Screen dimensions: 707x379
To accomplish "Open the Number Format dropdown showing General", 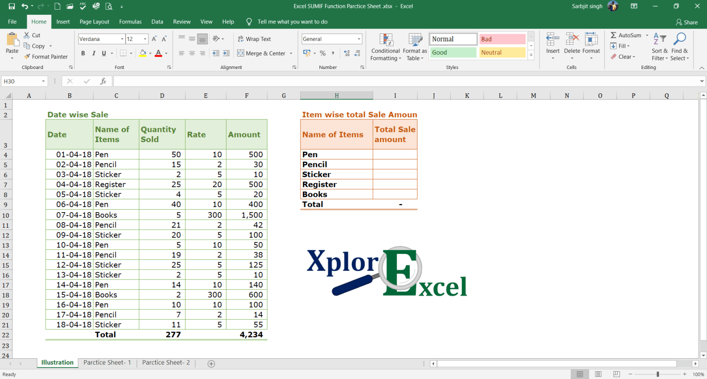I will [331, 39].
